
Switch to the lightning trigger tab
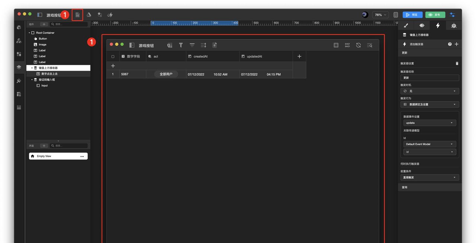tap(438, 25)
